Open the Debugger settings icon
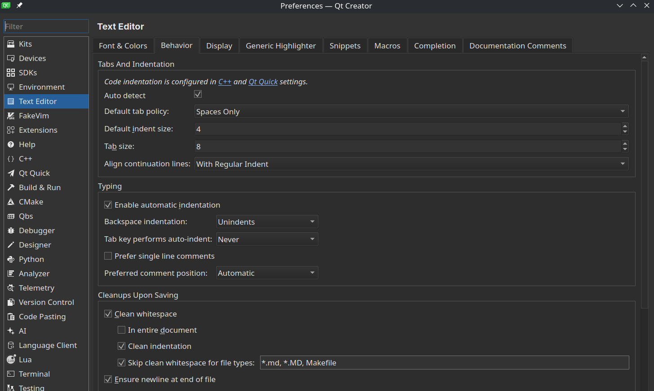Viewport: 654px width, 391px height. pyautogui.click(x=11, y=230)
